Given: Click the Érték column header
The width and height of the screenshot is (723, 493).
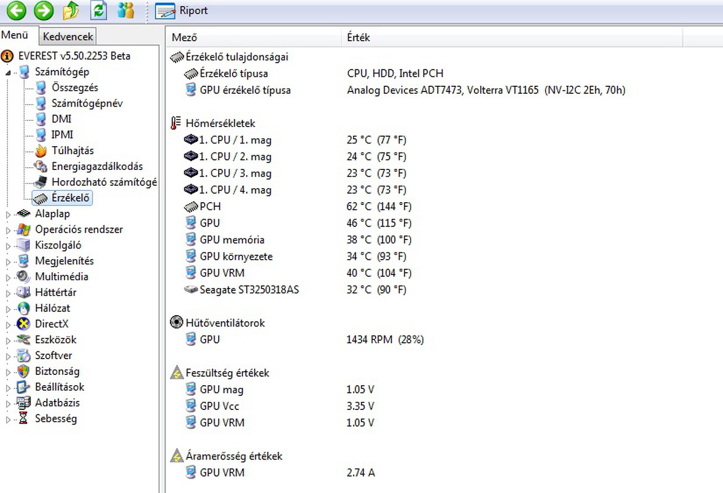Looking at the screenshot, I should point(512,38).
